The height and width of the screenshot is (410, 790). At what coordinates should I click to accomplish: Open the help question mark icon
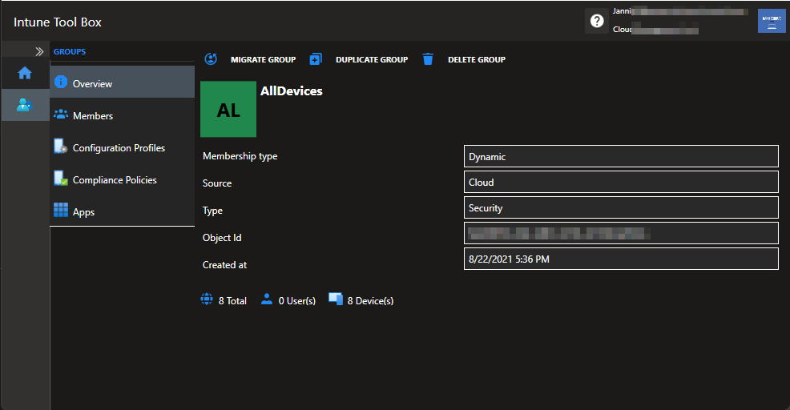[x=597, y=21]
